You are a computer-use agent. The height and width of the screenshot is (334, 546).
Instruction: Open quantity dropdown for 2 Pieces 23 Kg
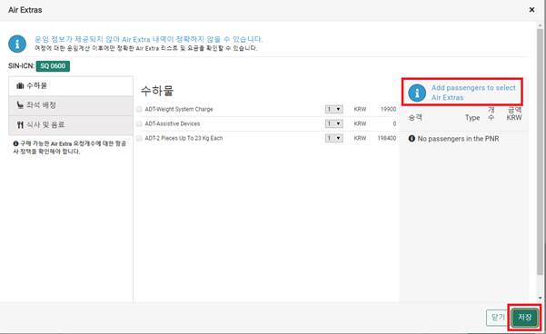(x=334, y=138)
